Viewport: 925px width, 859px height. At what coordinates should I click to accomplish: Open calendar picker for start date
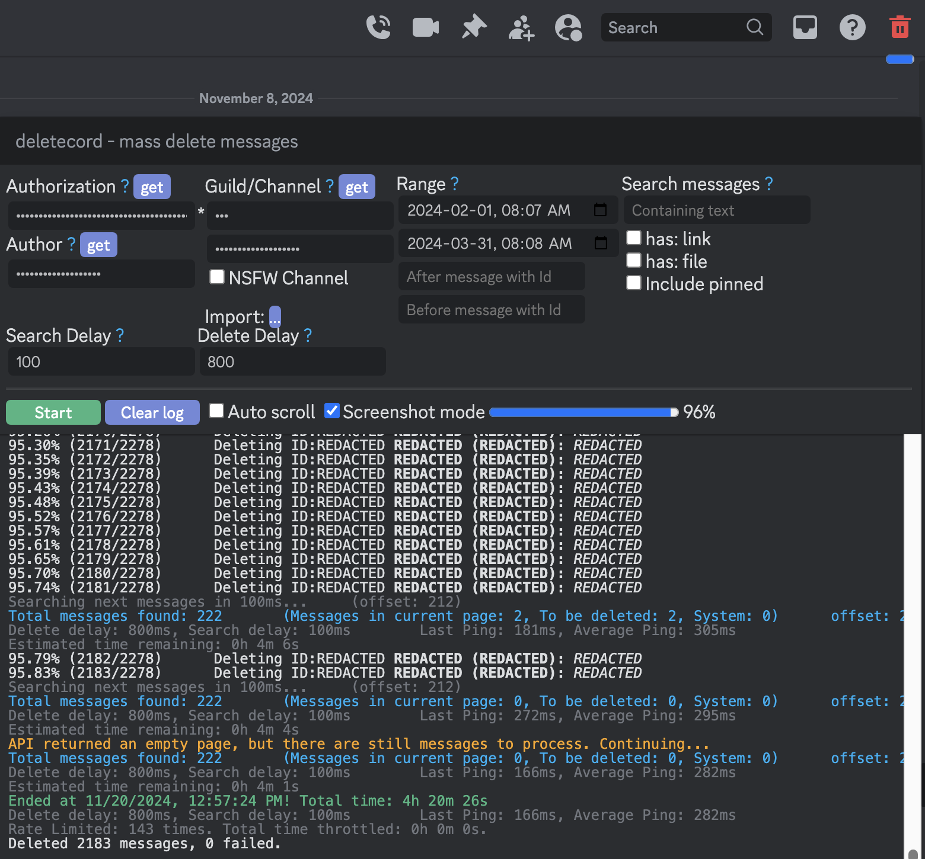pyautogui.click(x=600, y=210)
